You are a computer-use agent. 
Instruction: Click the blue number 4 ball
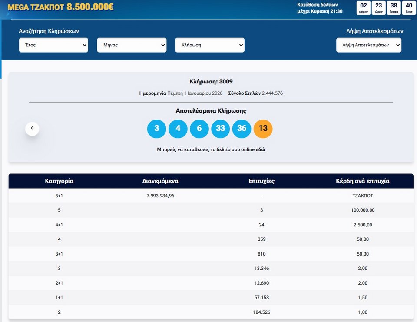pyautogui.click(x=178, y=129)
